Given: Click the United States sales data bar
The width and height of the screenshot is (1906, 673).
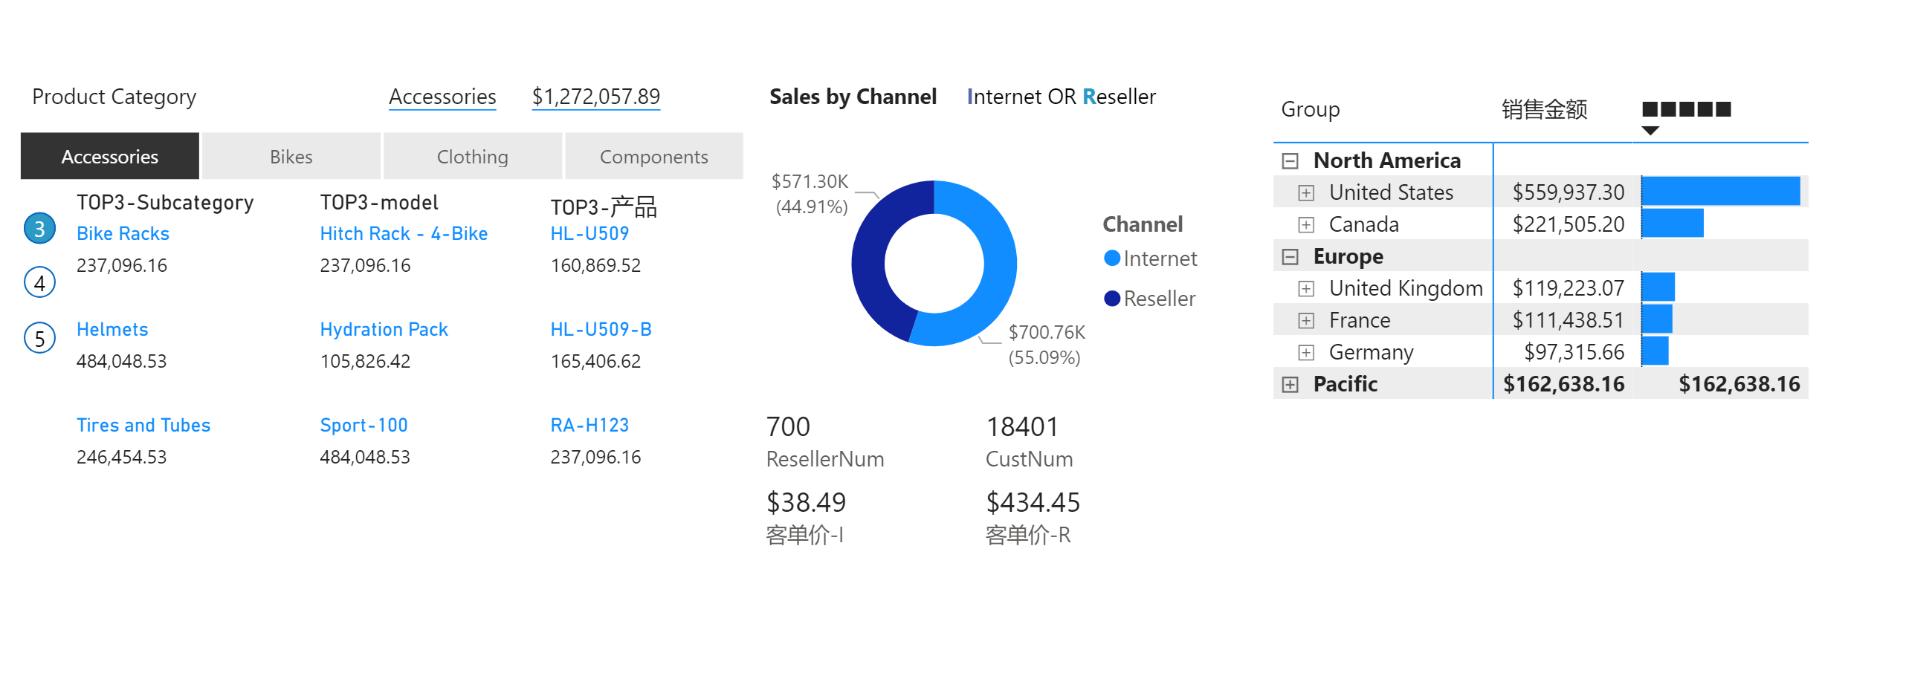Looking at the screenshot, I should (x=1720, y=192).
